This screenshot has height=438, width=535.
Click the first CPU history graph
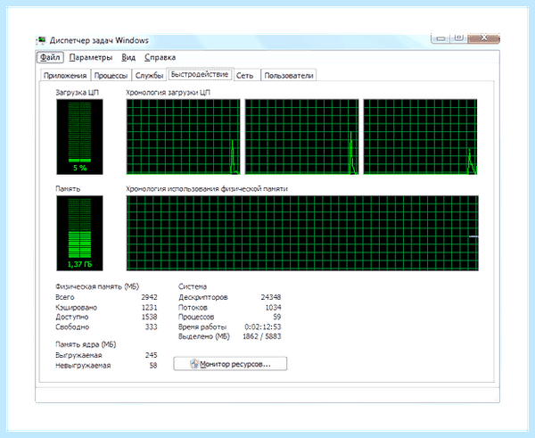tap(183, 136)
